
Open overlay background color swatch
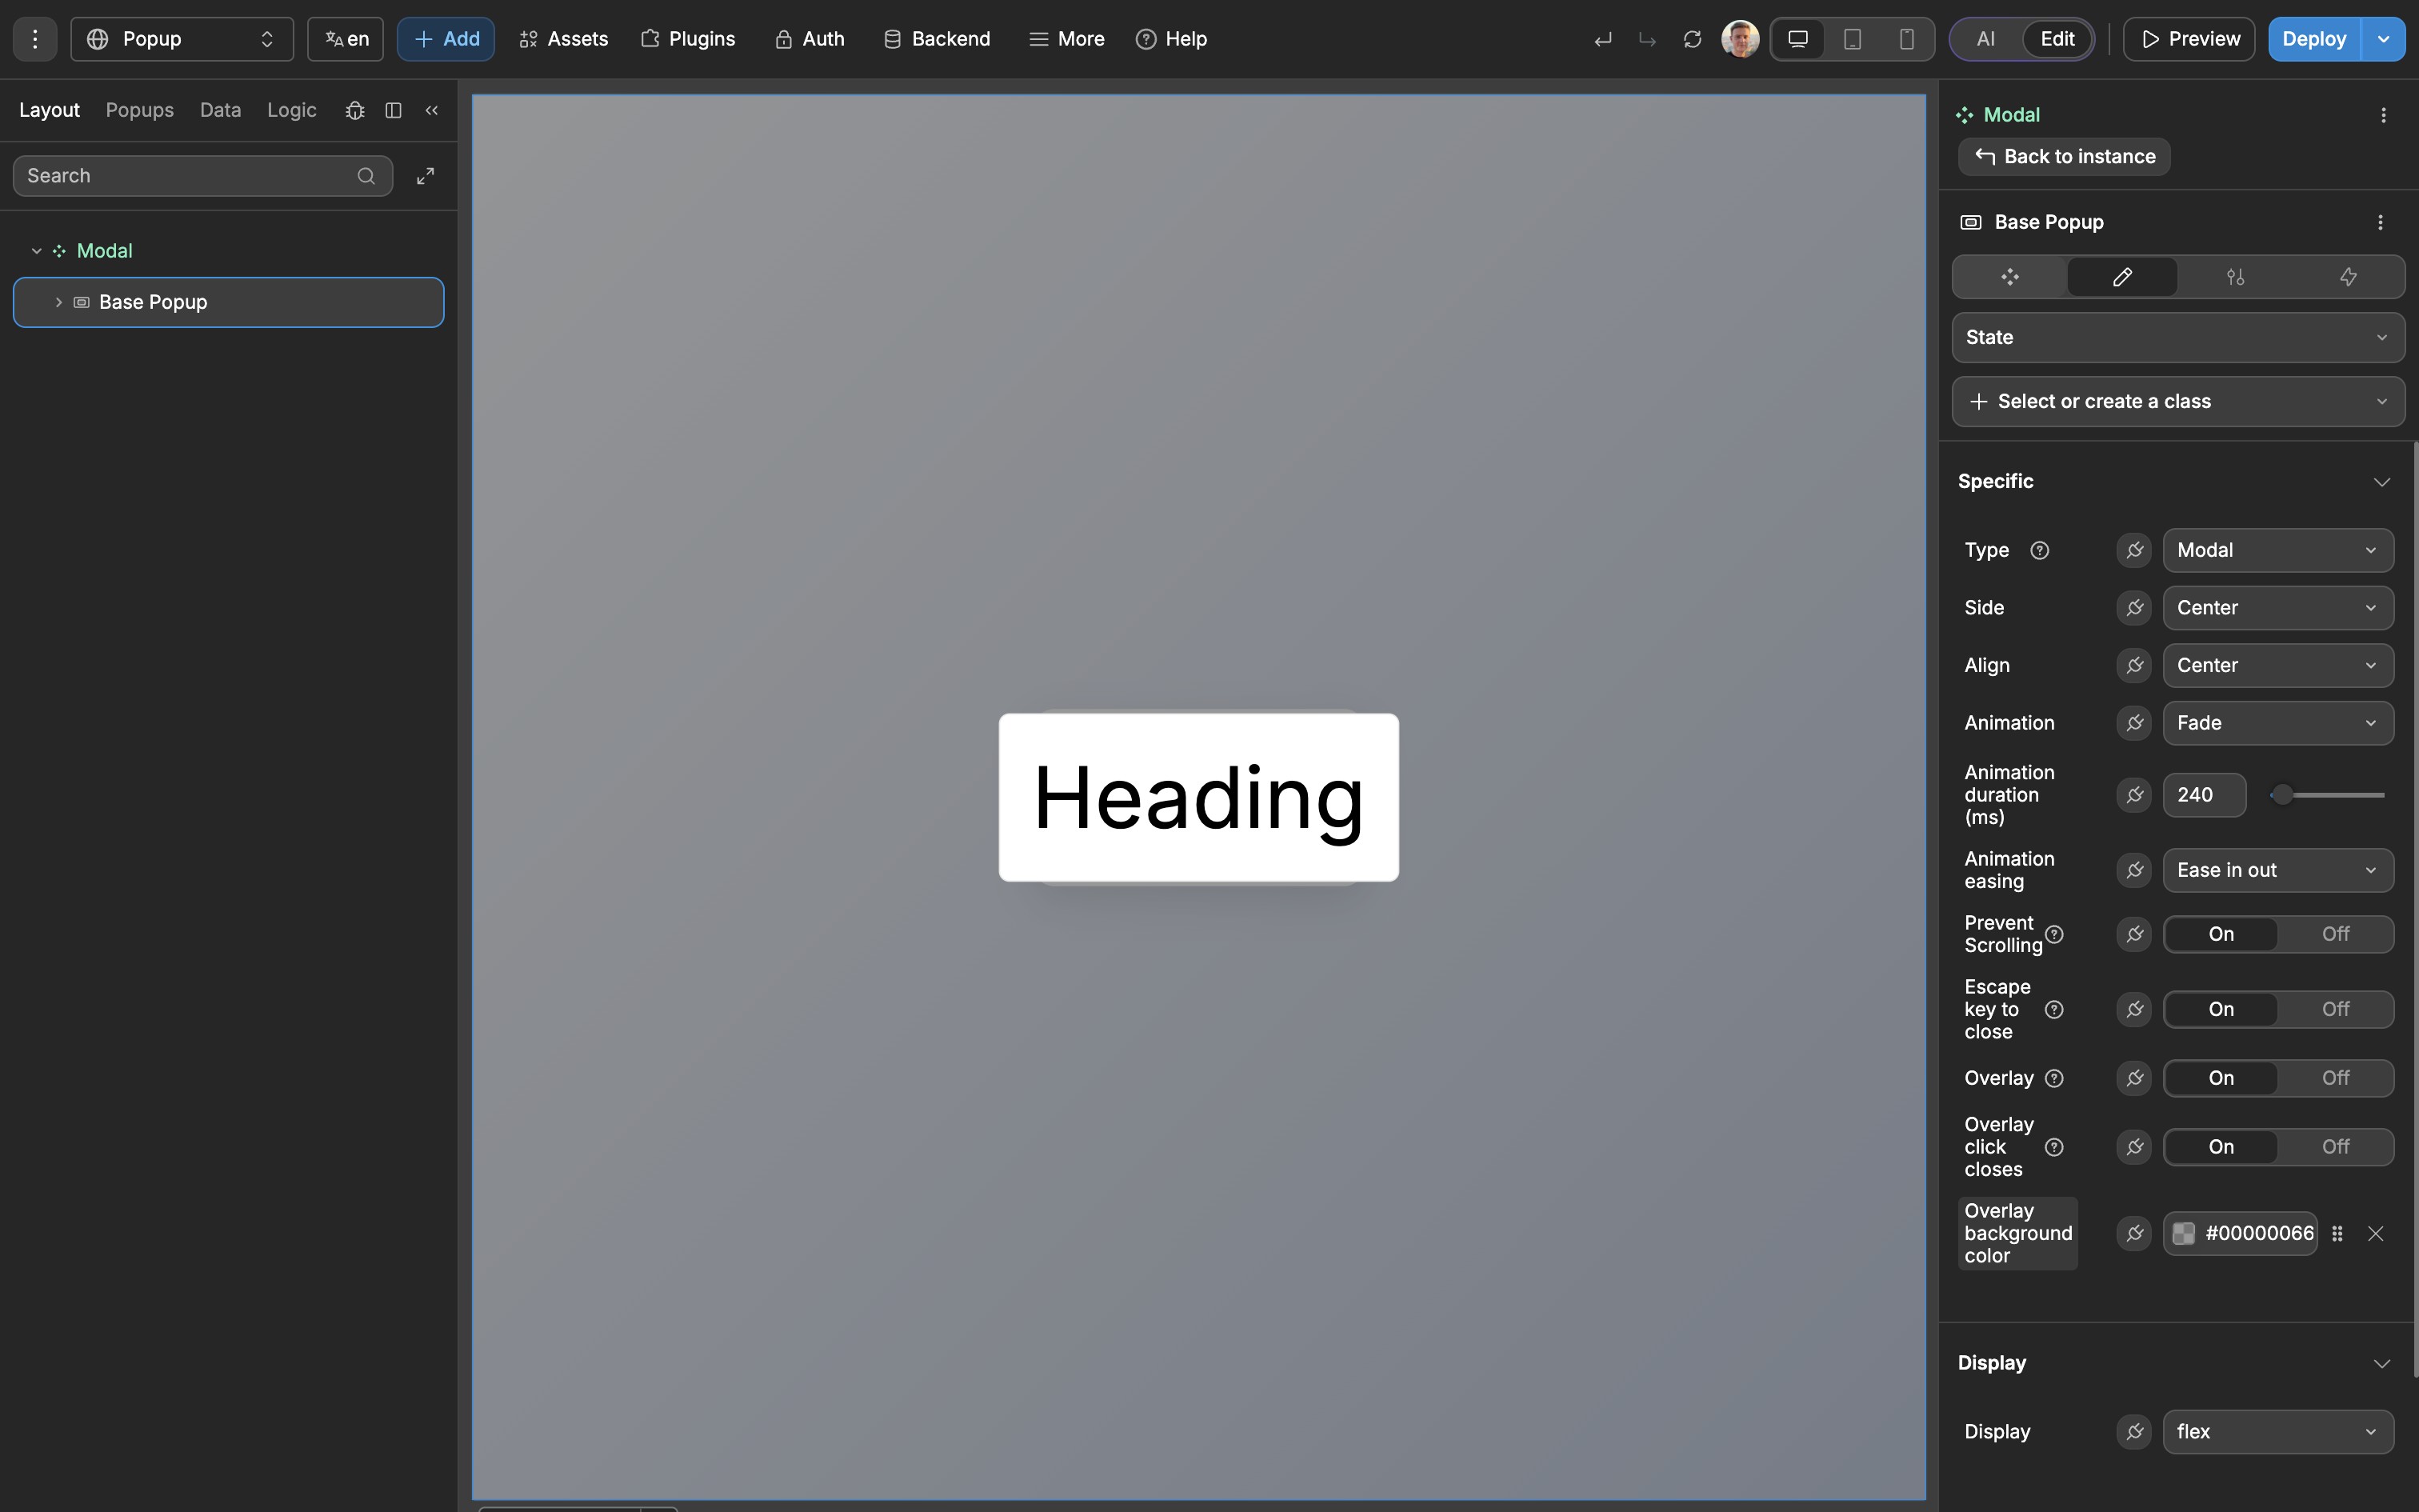(x=2183, y=1233)
